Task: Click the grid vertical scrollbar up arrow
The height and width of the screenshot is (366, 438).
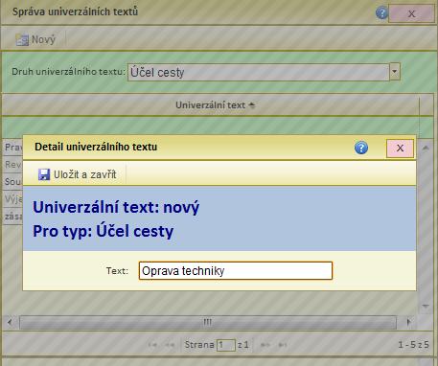Action: tap(426, 148)
